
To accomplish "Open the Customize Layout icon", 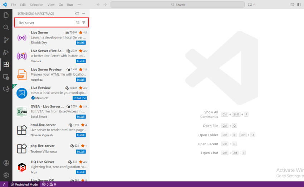I will tap(292, 4).
